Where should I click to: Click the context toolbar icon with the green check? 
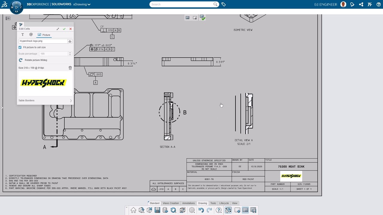click(x=203, y=18)
